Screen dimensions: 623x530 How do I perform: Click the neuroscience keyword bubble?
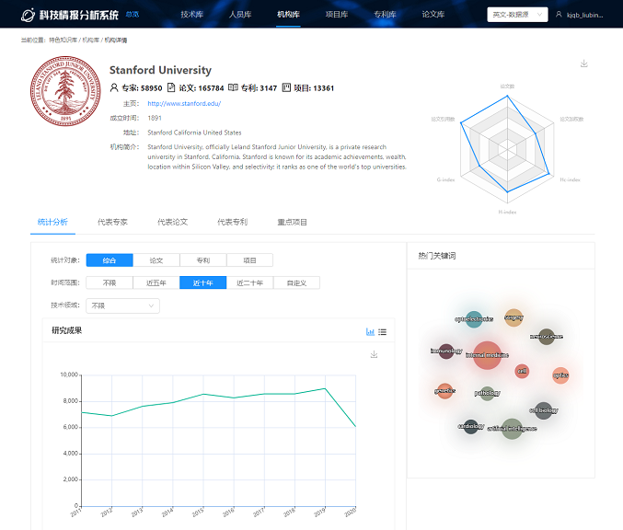click(x=547, y=337)
